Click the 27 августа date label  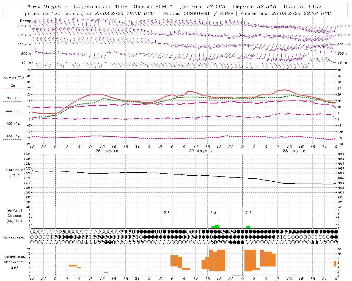click(x=200, y=151)
